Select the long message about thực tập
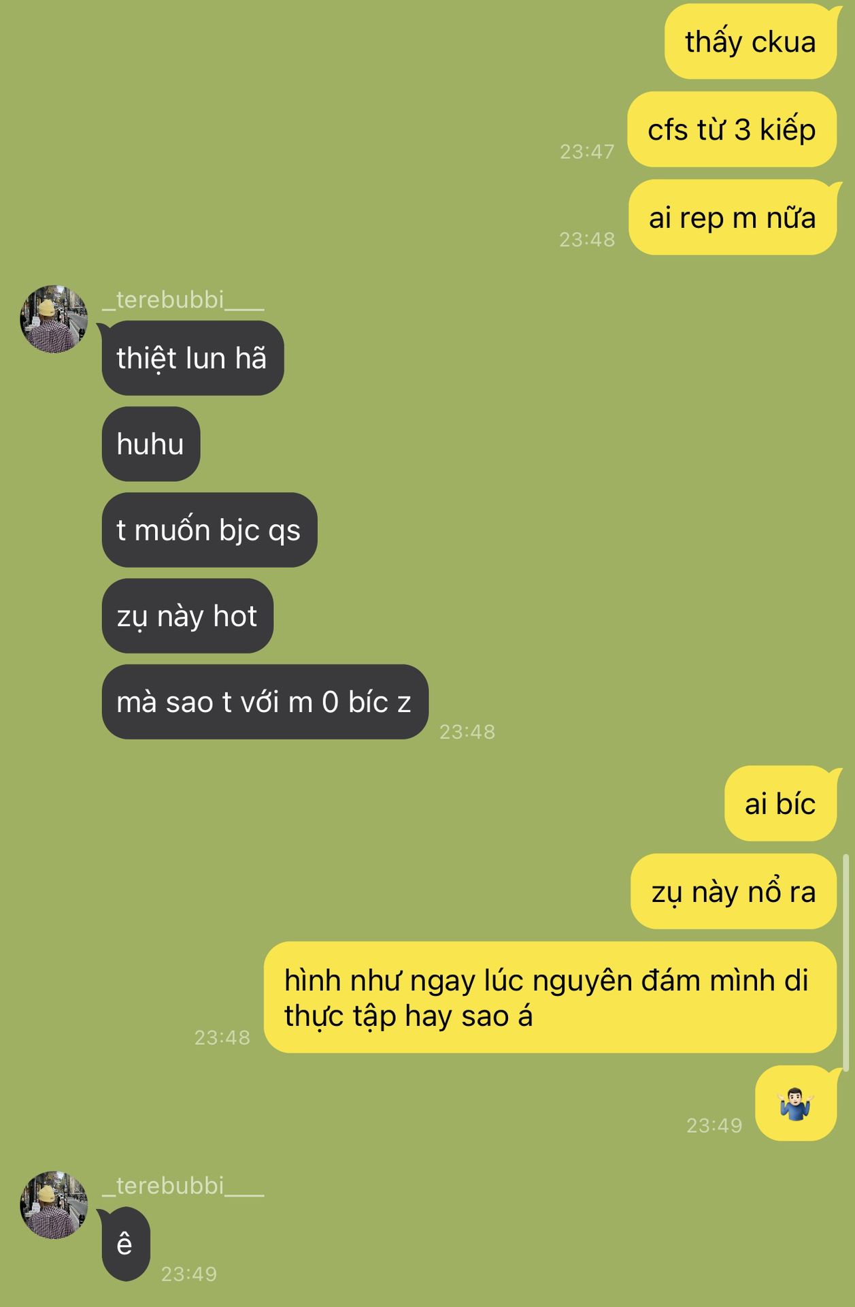855x1307 pixels. [550, 997]
